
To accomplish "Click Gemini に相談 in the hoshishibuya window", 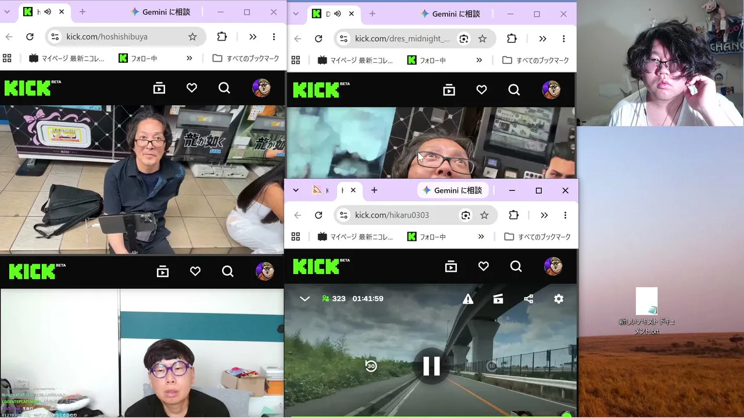I will pos(161,12).
